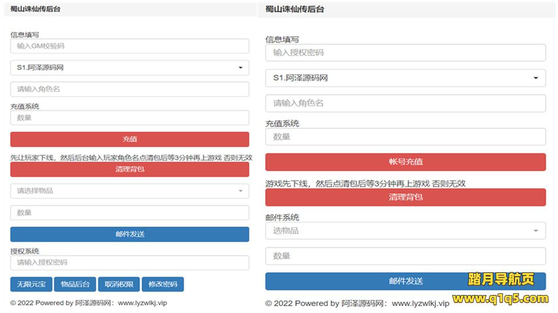Select the 修改密码 button

coord(163,284)
